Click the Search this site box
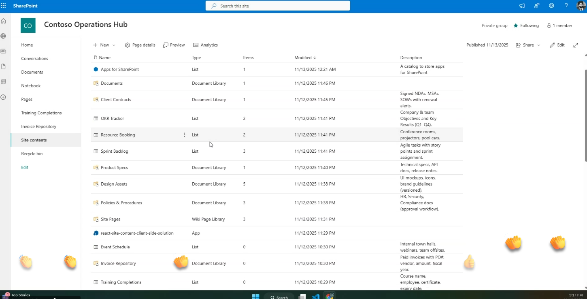 [278, 6]
